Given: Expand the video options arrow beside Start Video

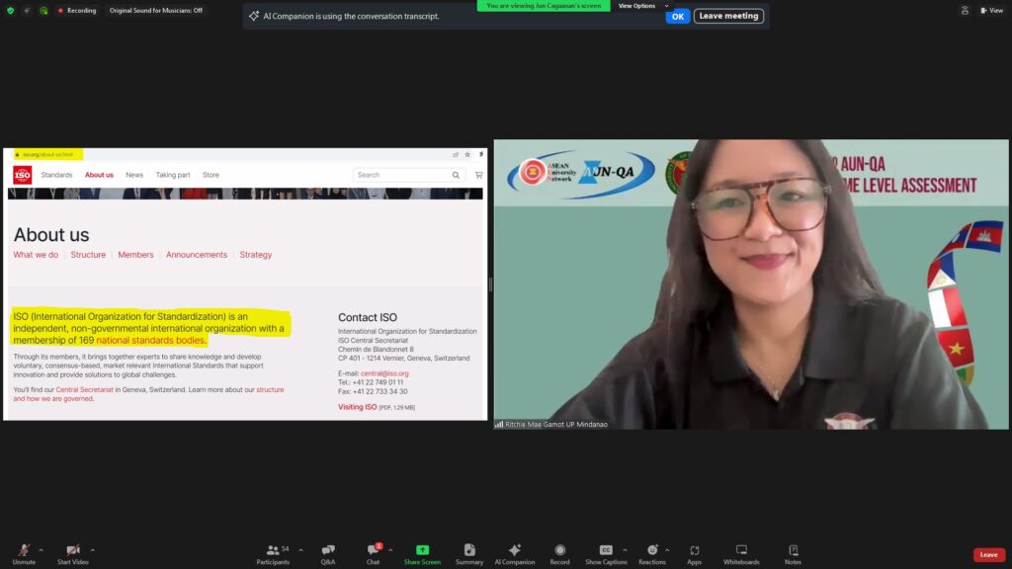Looking at the screenshot, I should (93, 550).
